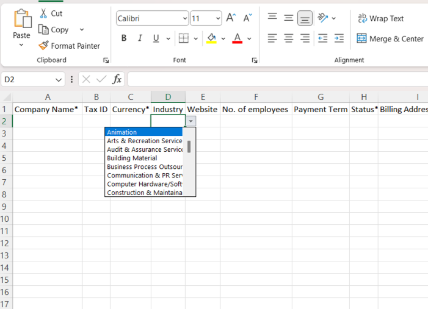
Task: Click the Decrease Indent icon
Action: (322, 38)
